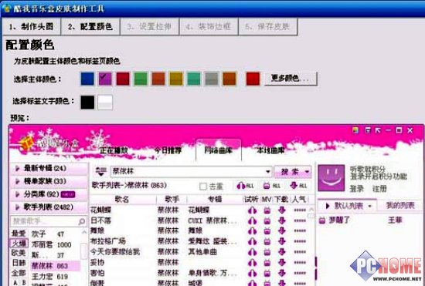
Task: Click the skin icon in preview title bar
Action: click(x=355, y=130)
